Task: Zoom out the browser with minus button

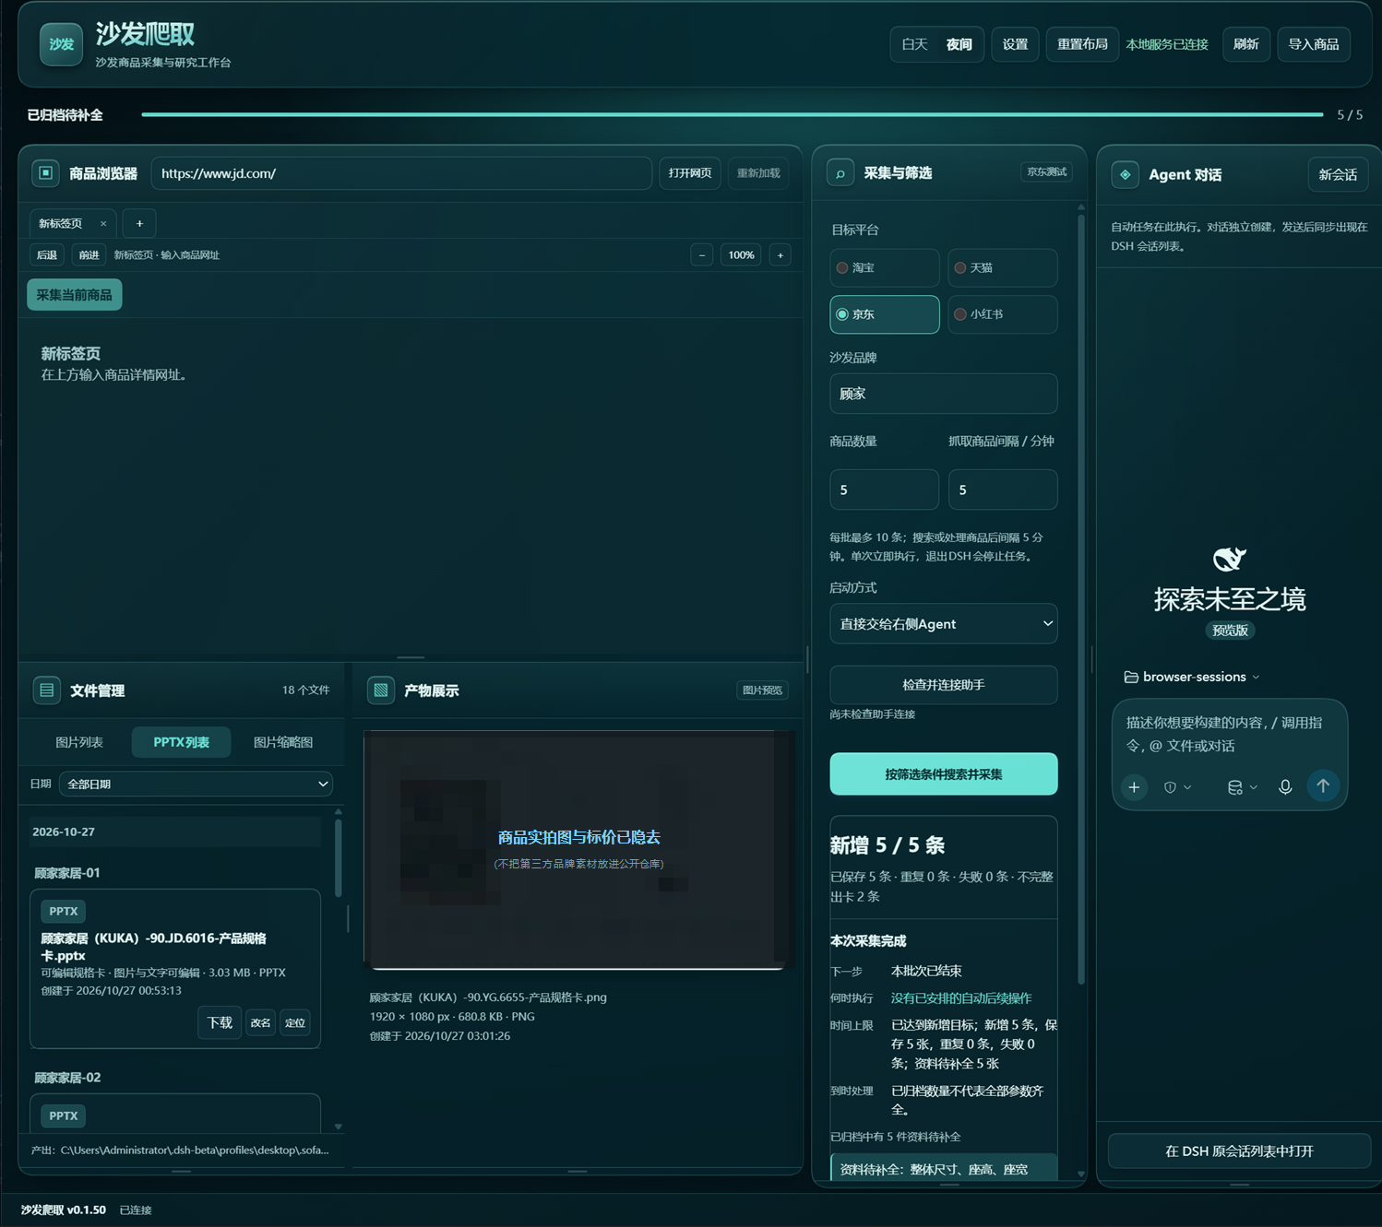Action: point(701,255)
